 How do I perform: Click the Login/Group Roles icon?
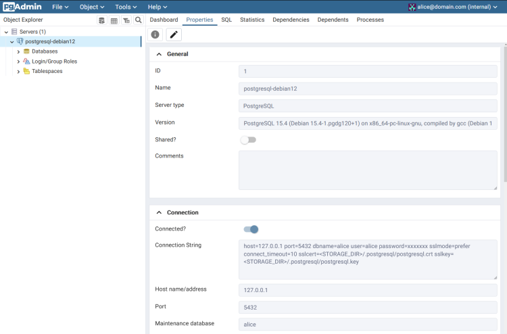pos(26,61)
